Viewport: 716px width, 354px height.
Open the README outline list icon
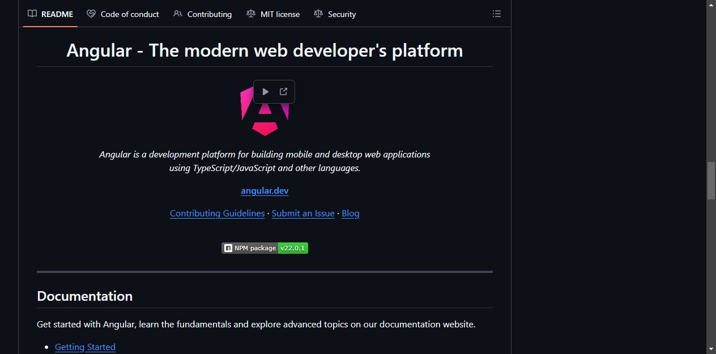click(x=497, y=14)
